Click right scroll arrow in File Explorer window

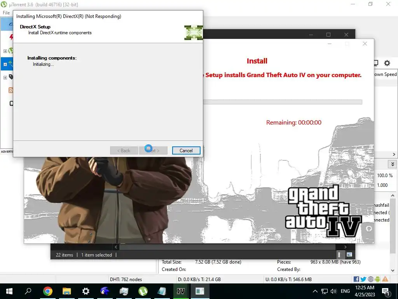345,247
